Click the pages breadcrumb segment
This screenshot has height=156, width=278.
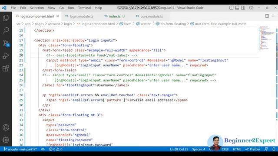coord(39,24)
